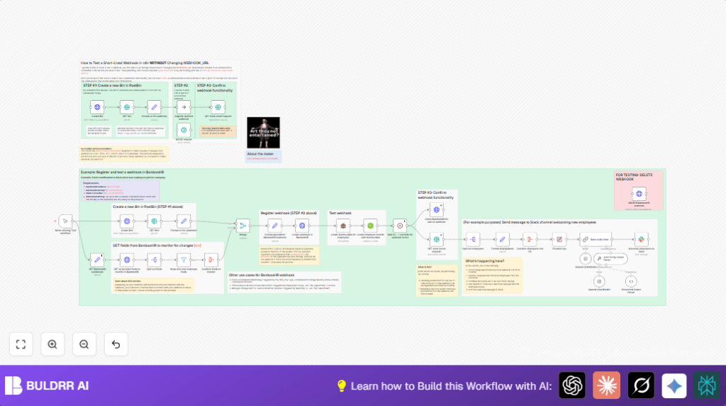
Task: Open the Perplexity icon in the banner
Action: click(x=707, y=385)
